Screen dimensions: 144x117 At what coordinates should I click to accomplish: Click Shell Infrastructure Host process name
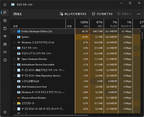[34, 87]
